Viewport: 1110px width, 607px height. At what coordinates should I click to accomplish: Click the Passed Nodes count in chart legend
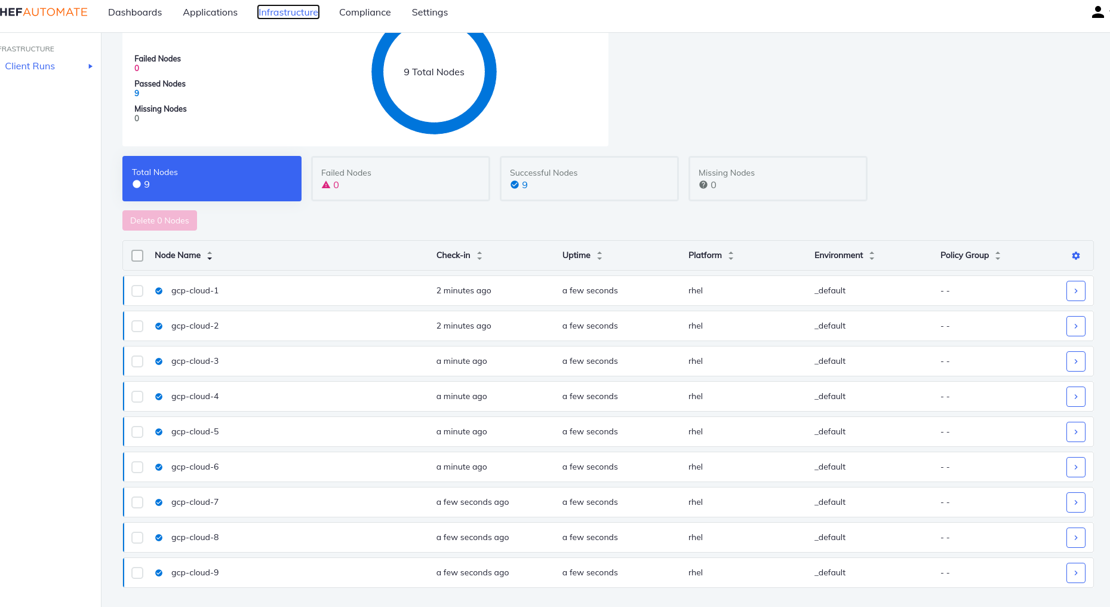(x=137, y=93)
